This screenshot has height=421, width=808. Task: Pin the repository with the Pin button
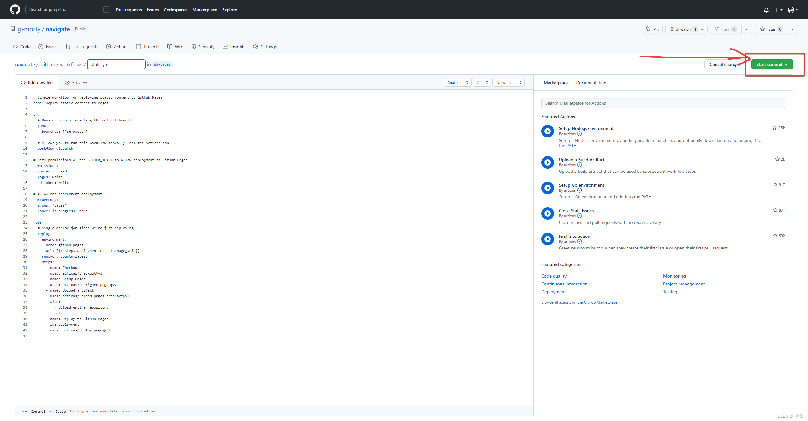pos(652,29)
